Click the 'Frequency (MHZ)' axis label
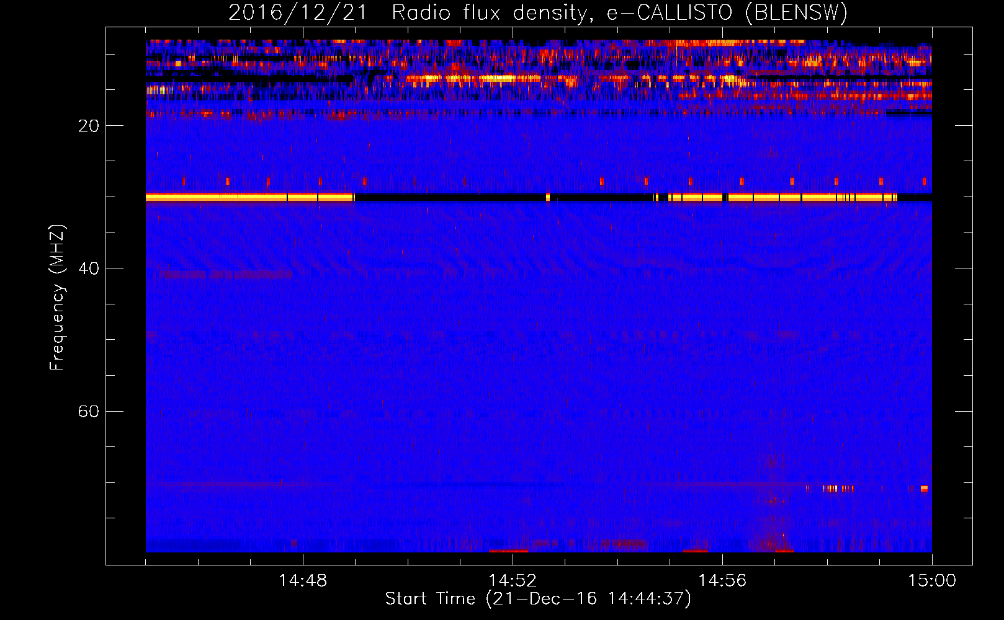This screenshot has width=1004, height=620. [57, 298]
